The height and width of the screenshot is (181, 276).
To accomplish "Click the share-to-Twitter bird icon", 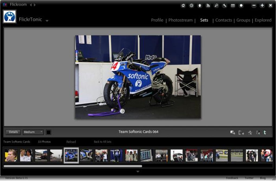I will pos(258,132).
